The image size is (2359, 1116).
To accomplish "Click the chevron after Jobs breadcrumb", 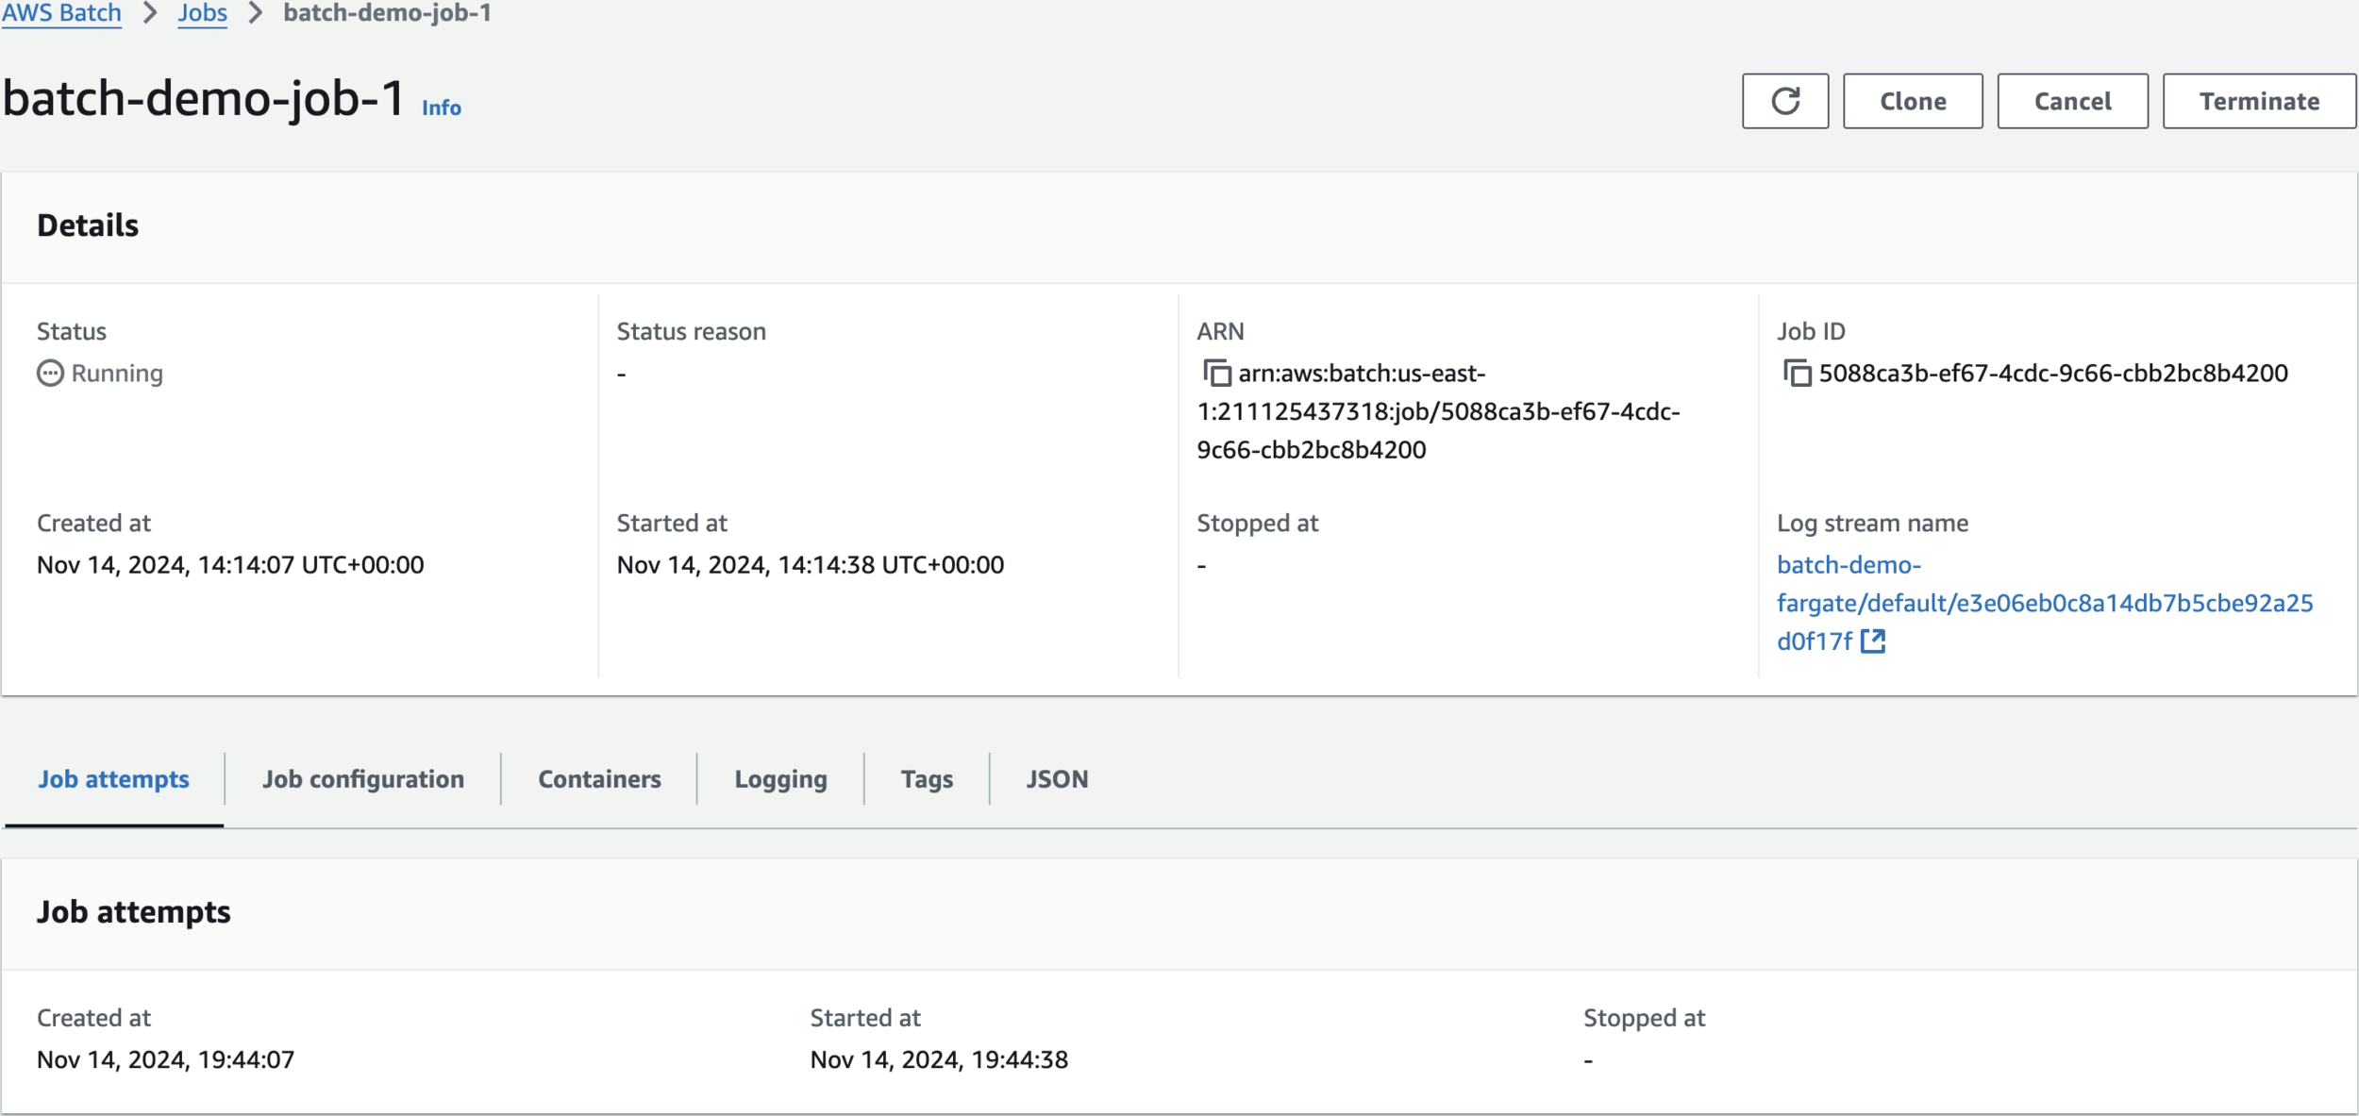I will pyautogui.click(x=255, y=13).
